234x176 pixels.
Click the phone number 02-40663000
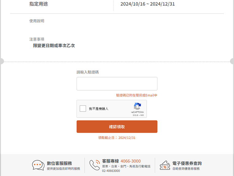tap(111, 171)
